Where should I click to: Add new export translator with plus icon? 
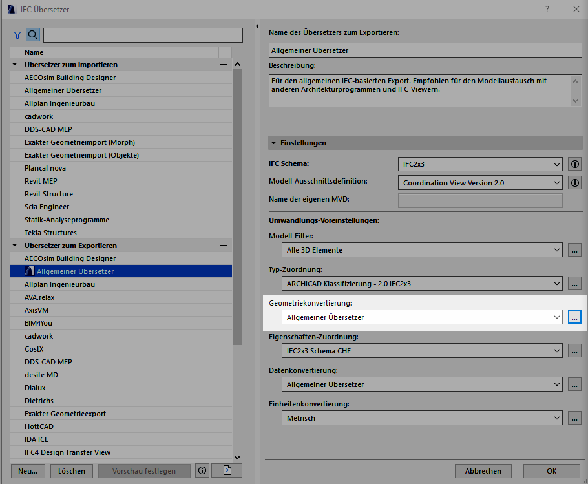click(x=224, y=246)
